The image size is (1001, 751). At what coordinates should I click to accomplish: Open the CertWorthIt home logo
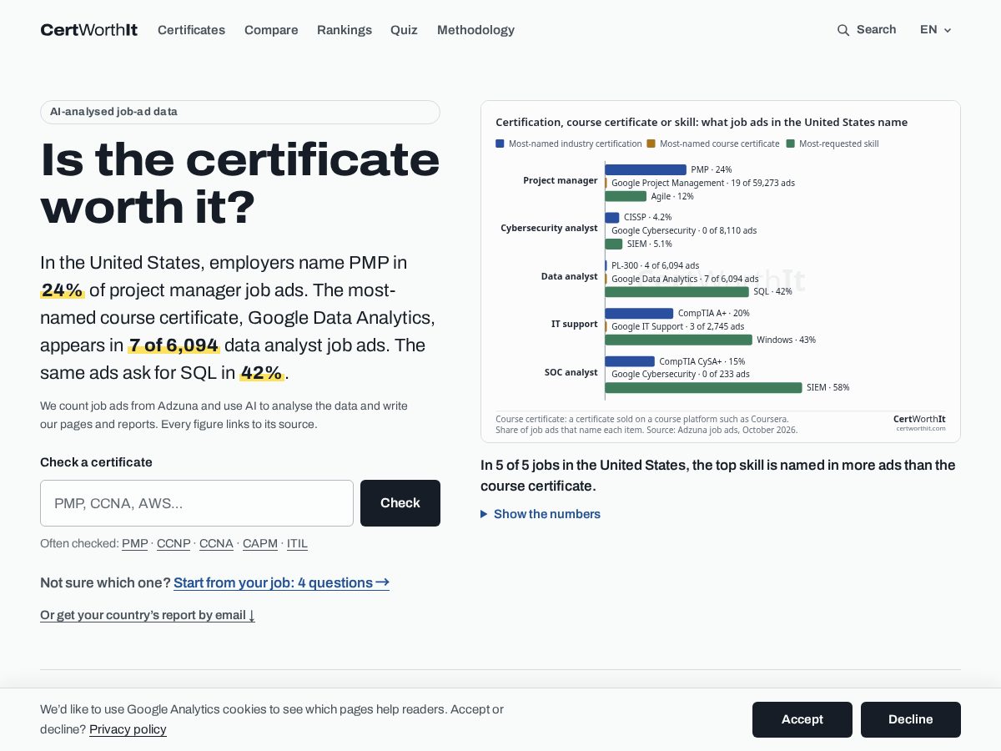pos(89,30)
